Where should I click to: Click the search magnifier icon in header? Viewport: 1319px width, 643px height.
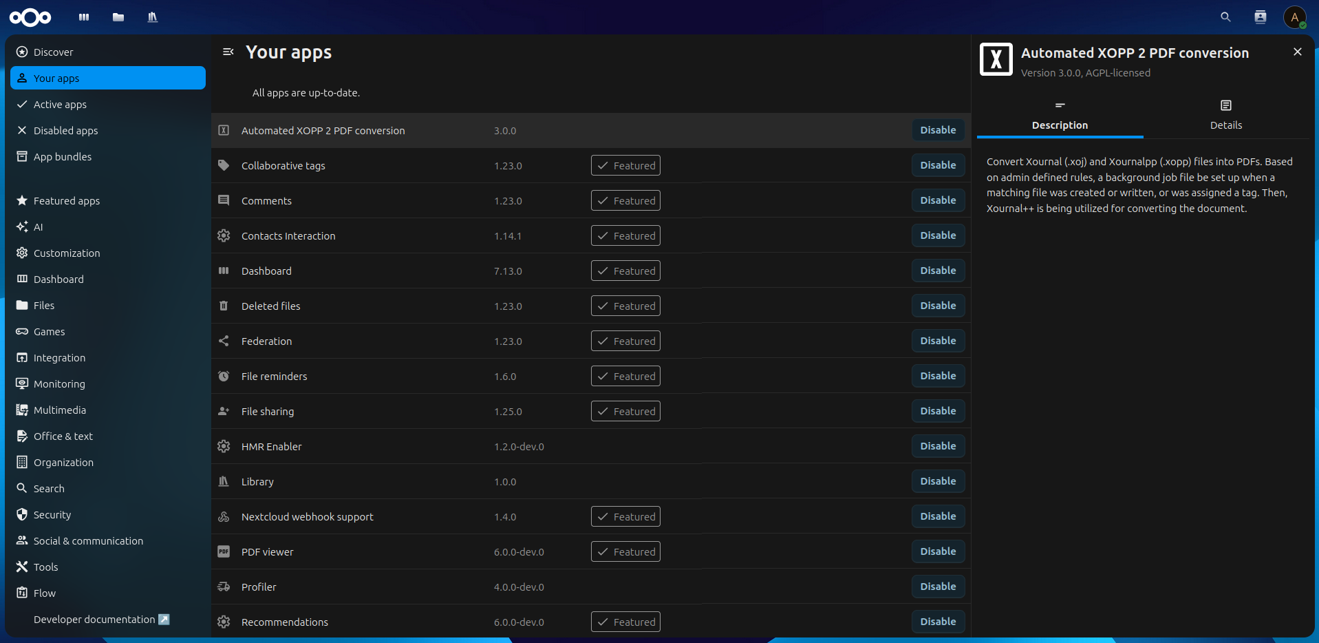click(1225, 17)
